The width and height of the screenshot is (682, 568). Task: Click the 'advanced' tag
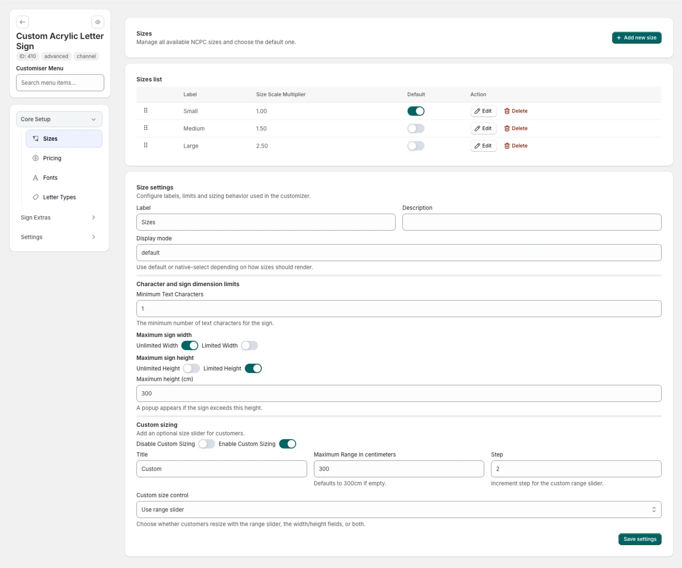point(56,56)
